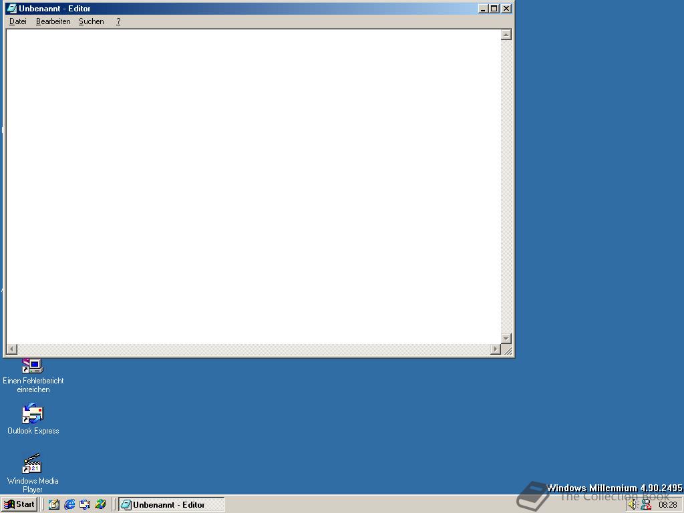Launch Internet Explorer from quick launch

click(69, 505)
